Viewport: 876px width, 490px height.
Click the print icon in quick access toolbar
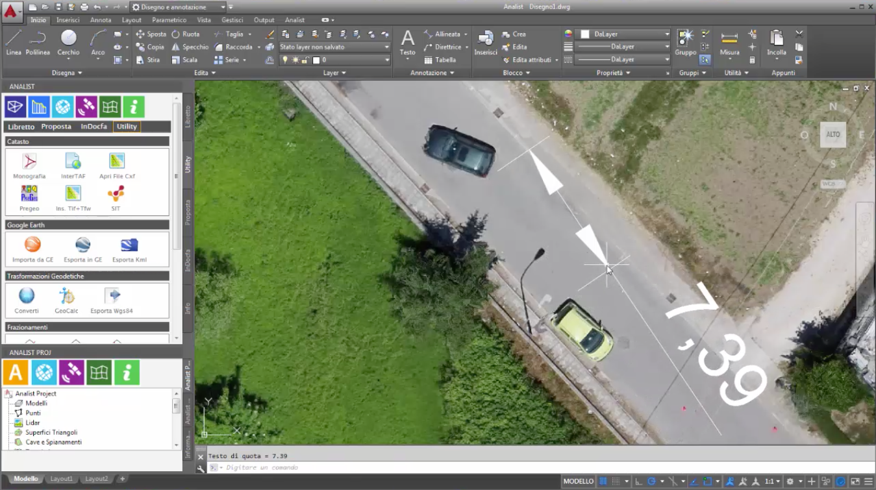coord(84,7)
